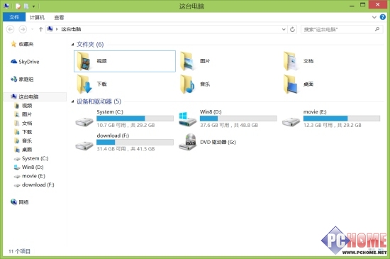Click the 11 个项目 status text
Image resolution: width=390 pixels, height=259 pixels.
(19, 251)
